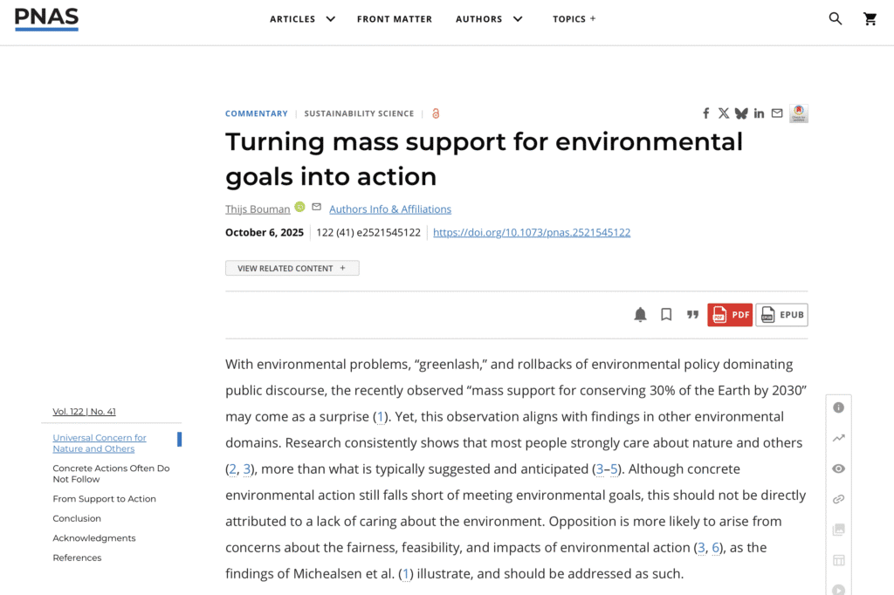Expand the Articles dropdown menu
The image size is (894, 595).
(302, 18)
